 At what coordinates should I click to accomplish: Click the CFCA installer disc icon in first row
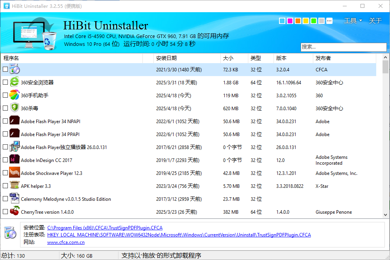click(15, 69)
